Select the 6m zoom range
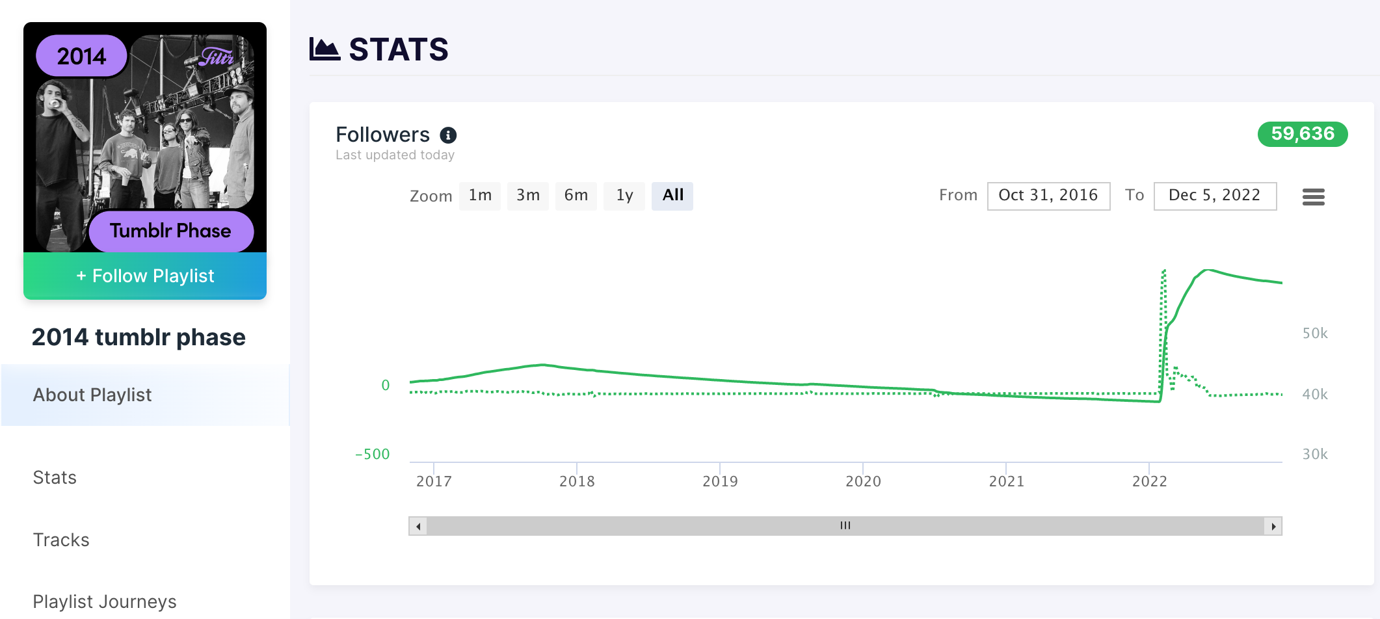Image resolution: width=1380 pixels, height=619 pixels. tap(576, 196)
